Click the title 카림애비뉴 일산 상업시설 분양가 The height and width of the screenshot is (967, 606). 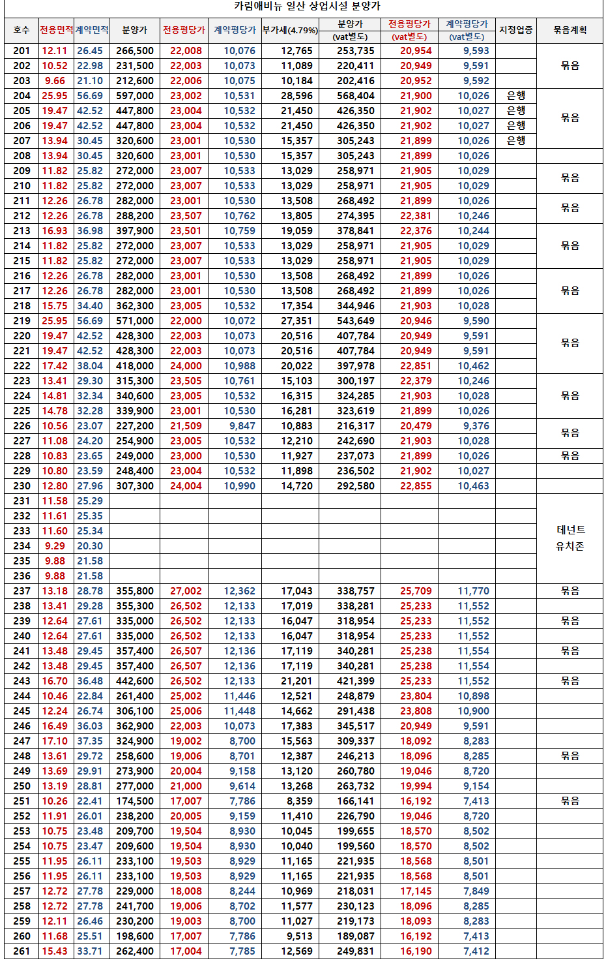click(307, 7)
